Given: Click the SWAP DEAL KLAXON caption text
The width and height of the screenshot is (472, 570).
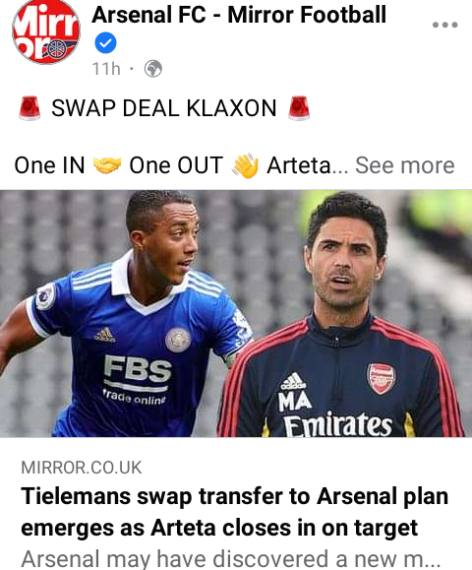Looking at the screenshot, I should pyautogui.click(x=164, y=108).
